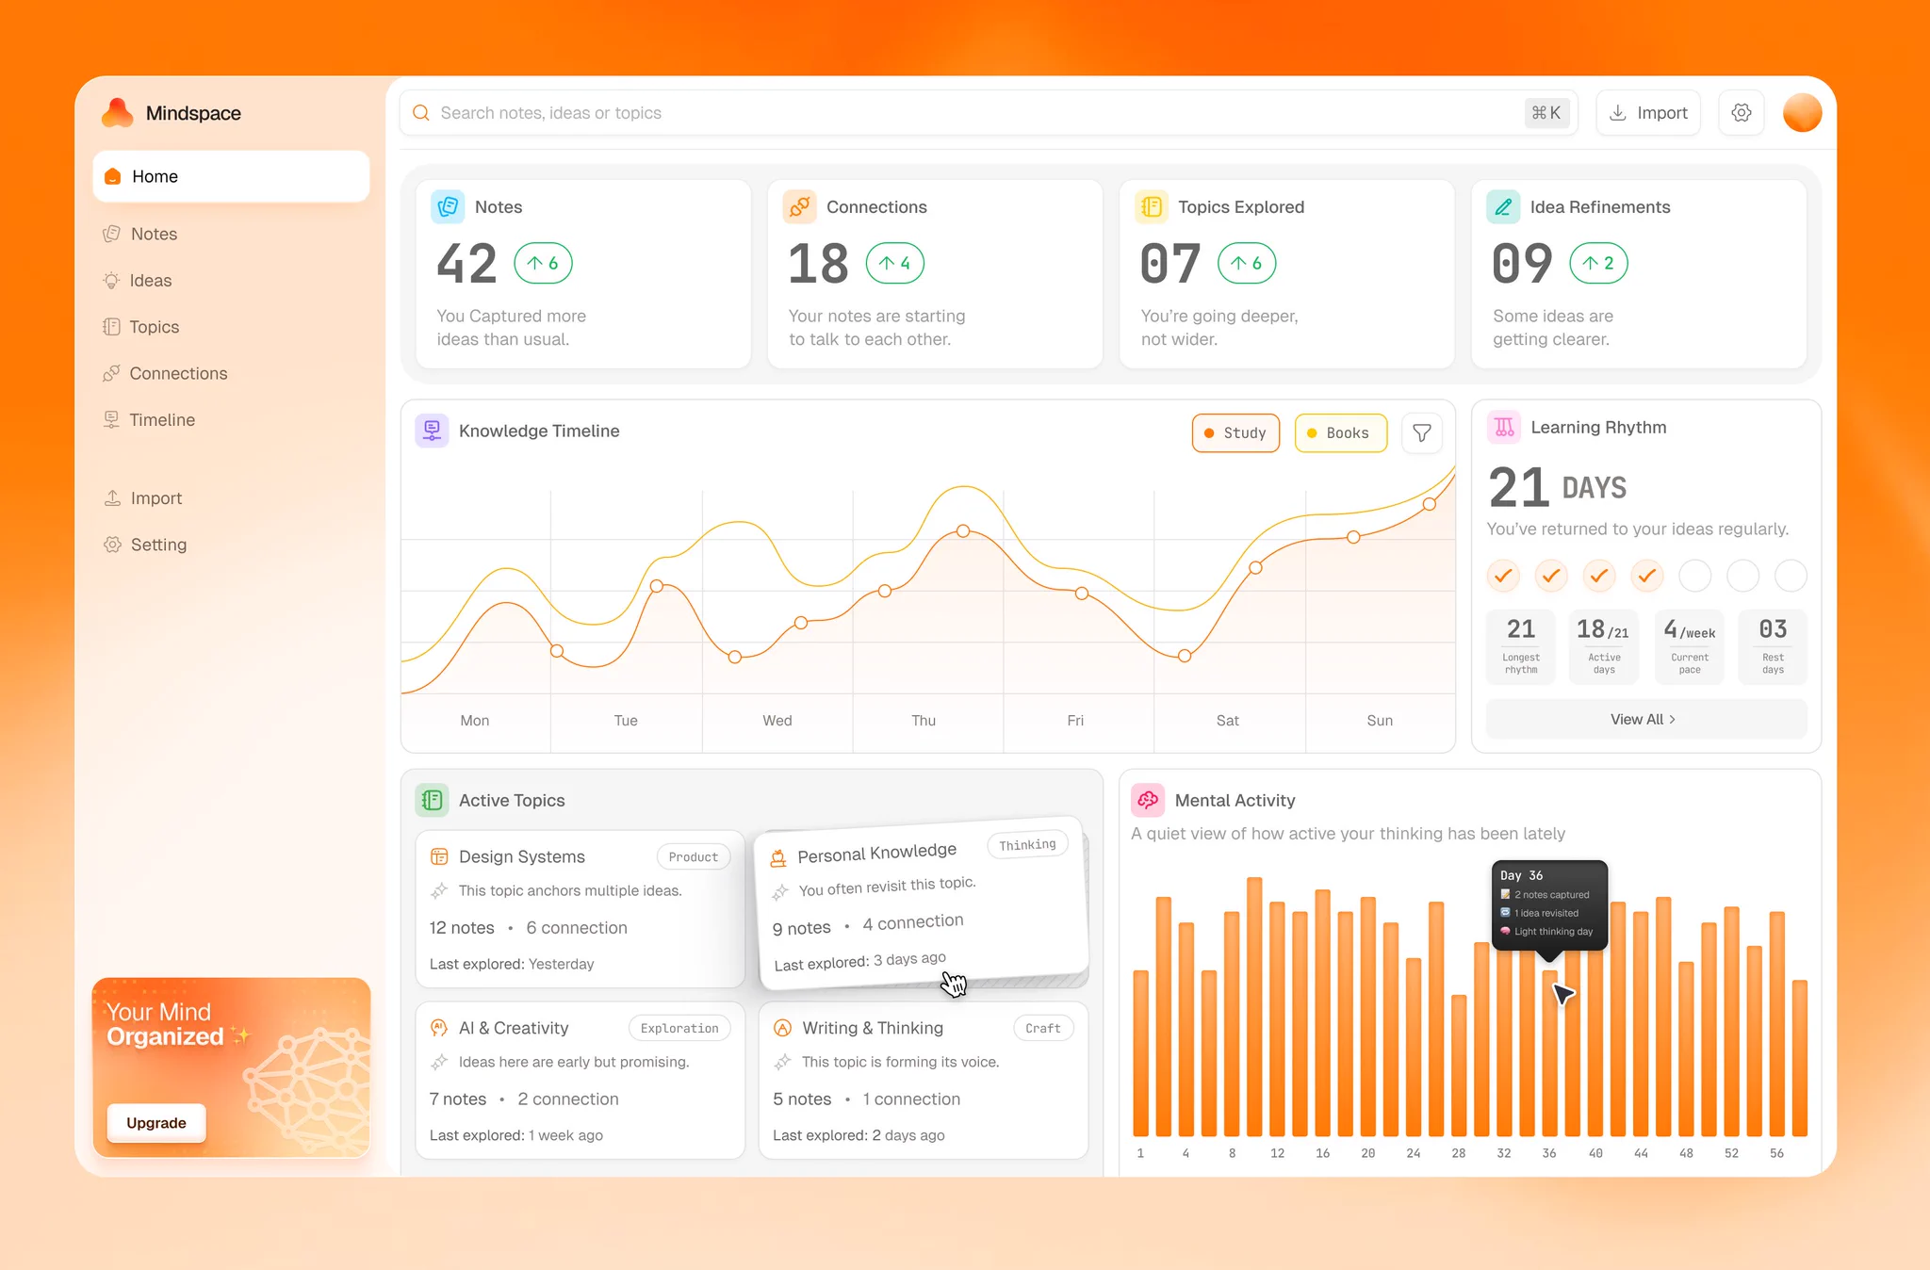Check the fifth rhythm day circle
The image size is (1930, 1270).
coord(1694,575)
